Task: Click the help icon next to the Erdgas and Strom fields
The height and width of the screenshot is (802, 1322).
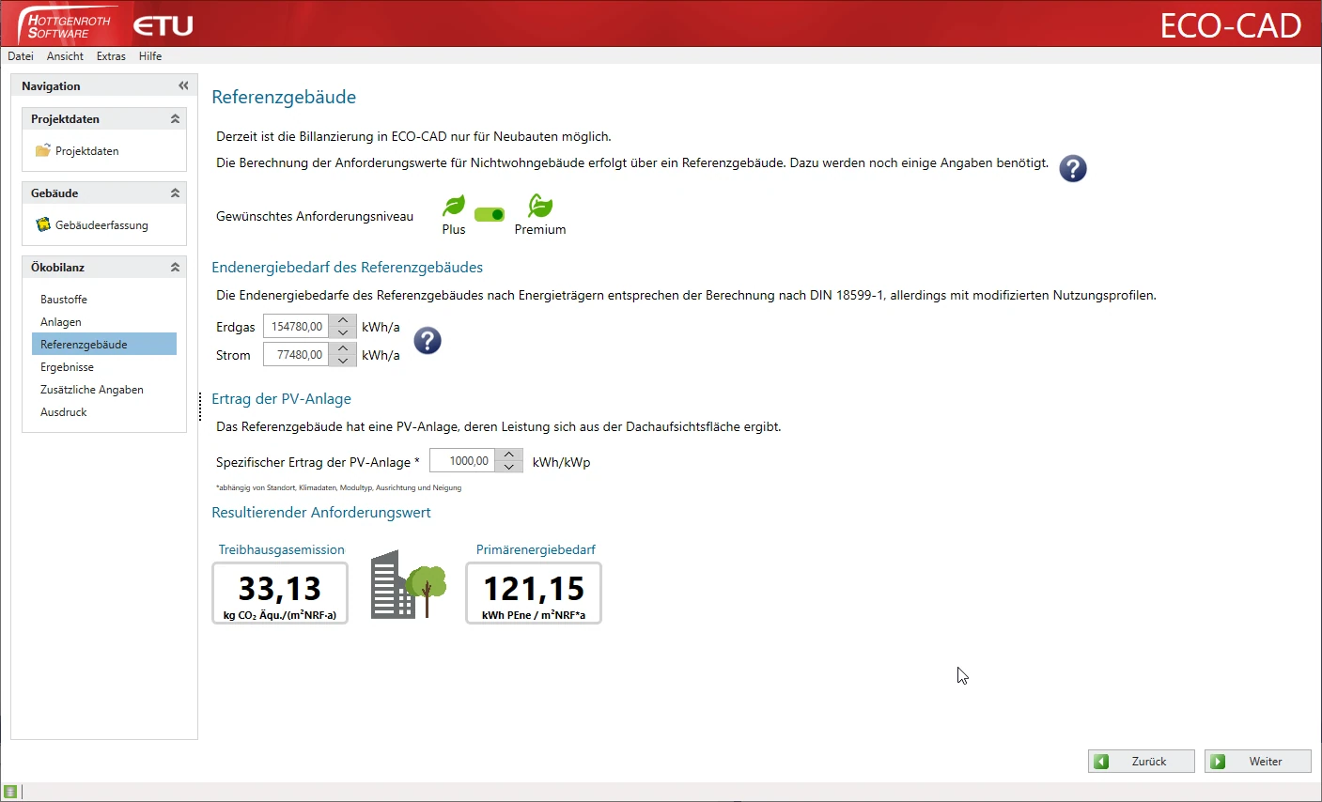Action: (x=428, y=341)
